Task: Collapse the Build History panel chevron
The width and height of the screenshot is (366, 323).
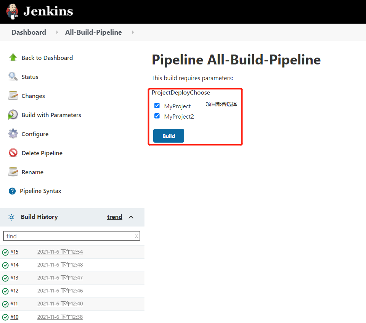Action: 131,217
